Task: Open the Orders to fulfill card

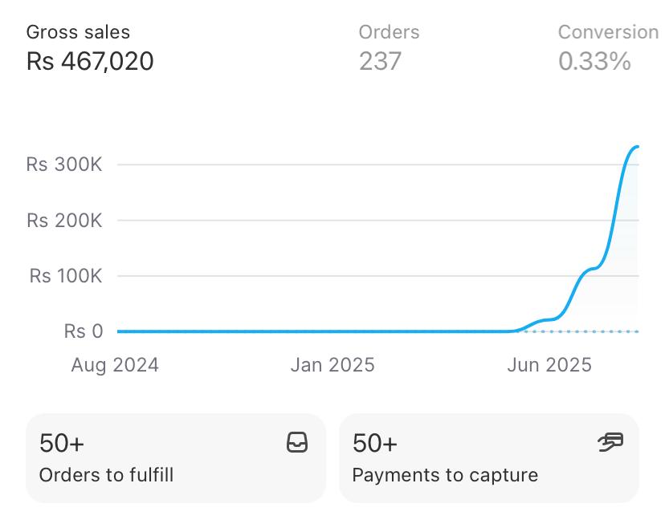Action: [175, 458]
